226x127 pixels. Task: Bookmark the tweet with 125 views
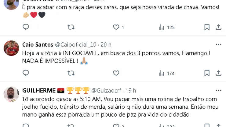pyautogui.click(x=207, y=27)
